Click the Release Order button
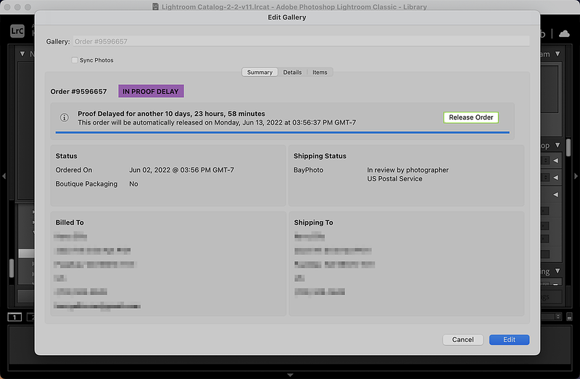This screenshot has width=580, height=379. tap(471, 117)
